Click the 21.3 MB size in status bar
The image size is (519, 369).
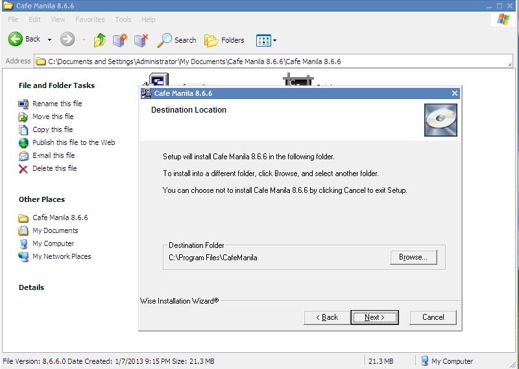pos(381,361)
